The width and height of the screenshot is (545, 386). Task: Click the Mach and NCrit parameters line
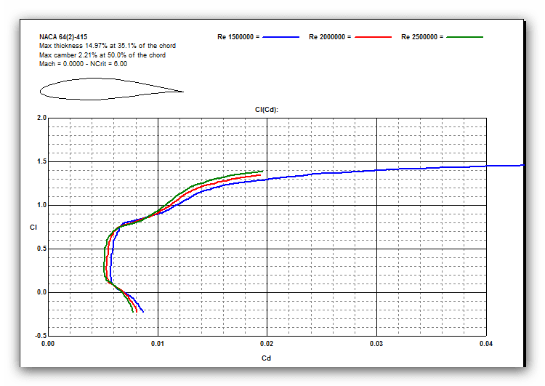83,64
